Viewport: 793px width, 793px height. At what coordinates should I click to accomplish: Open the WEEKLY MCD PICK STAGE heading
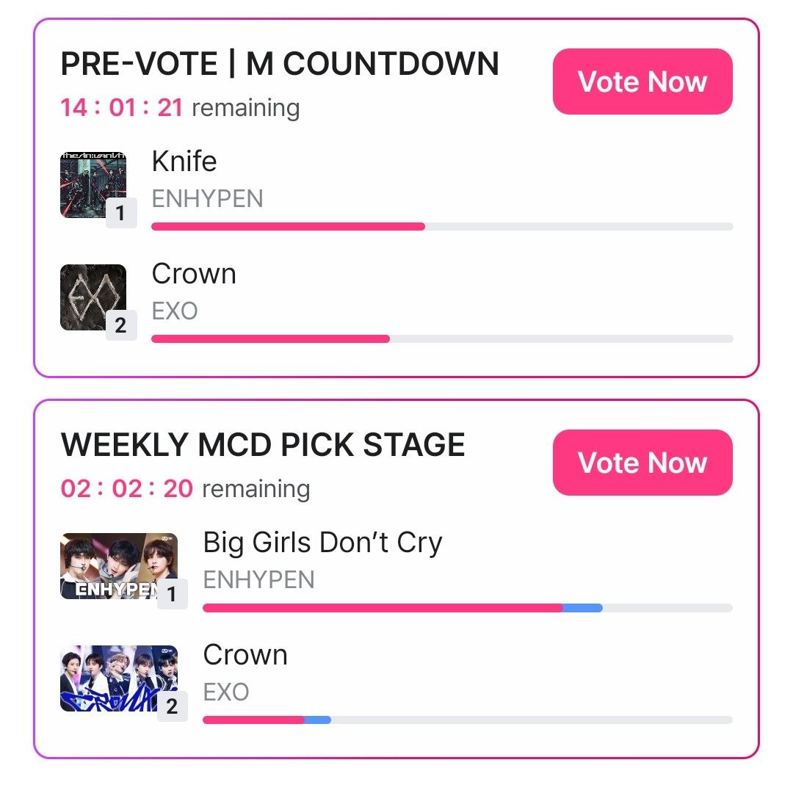coord(263,446)
